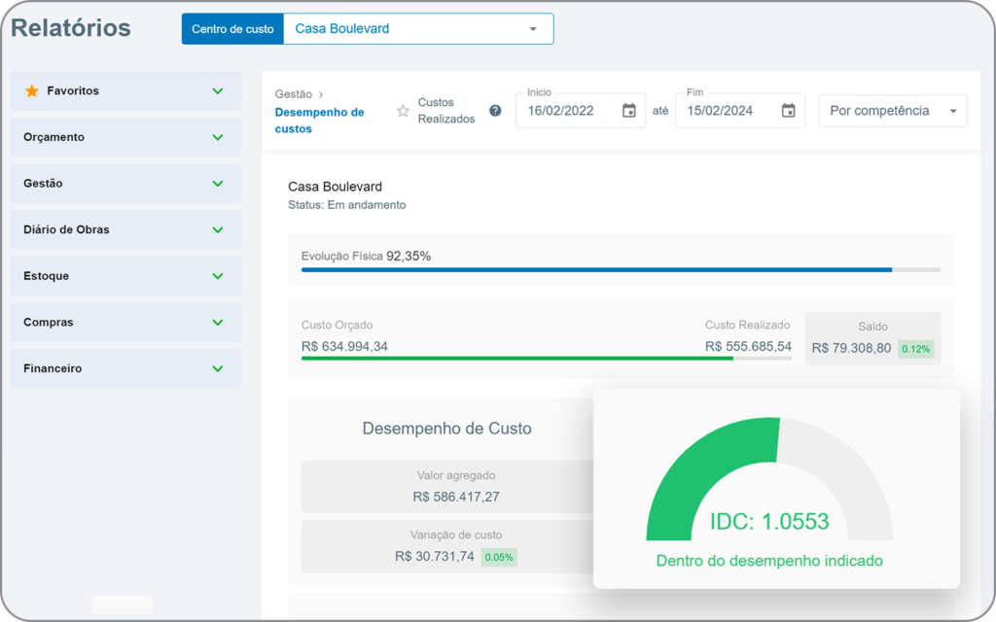
Task: Toggle favorite star beside Custos Realizados
Action: click(403, 111)
